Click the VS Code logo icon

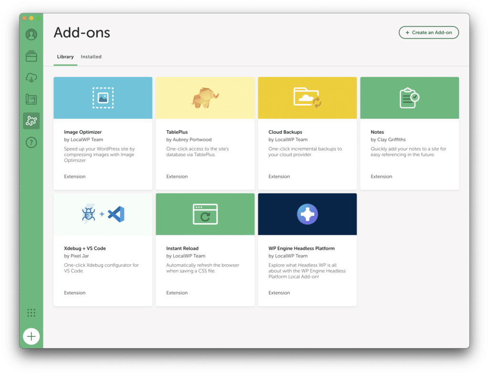pos(116,214)
